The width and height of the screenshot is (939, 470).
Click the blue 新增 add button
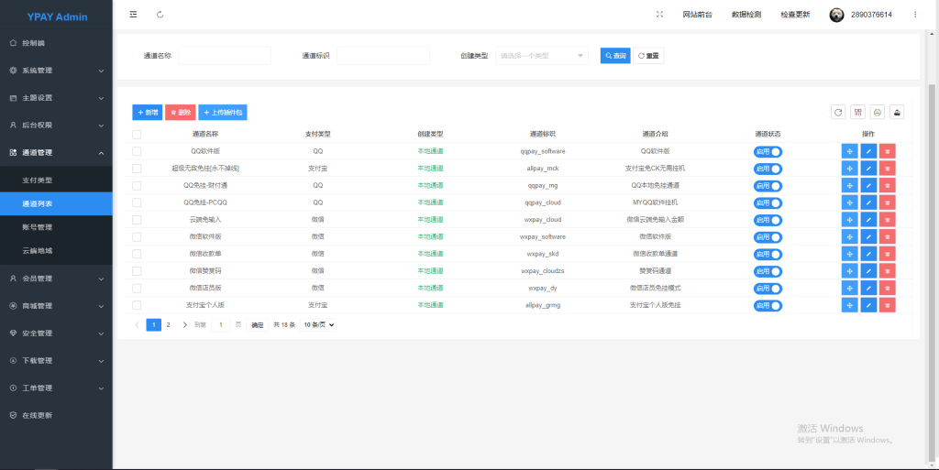tap(148, 113)
